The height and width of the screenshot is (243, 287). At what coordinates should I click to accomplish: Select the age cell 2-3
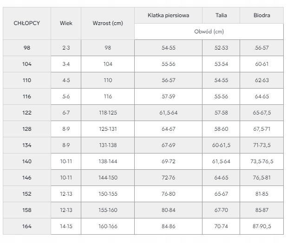(x=66, y=48)
